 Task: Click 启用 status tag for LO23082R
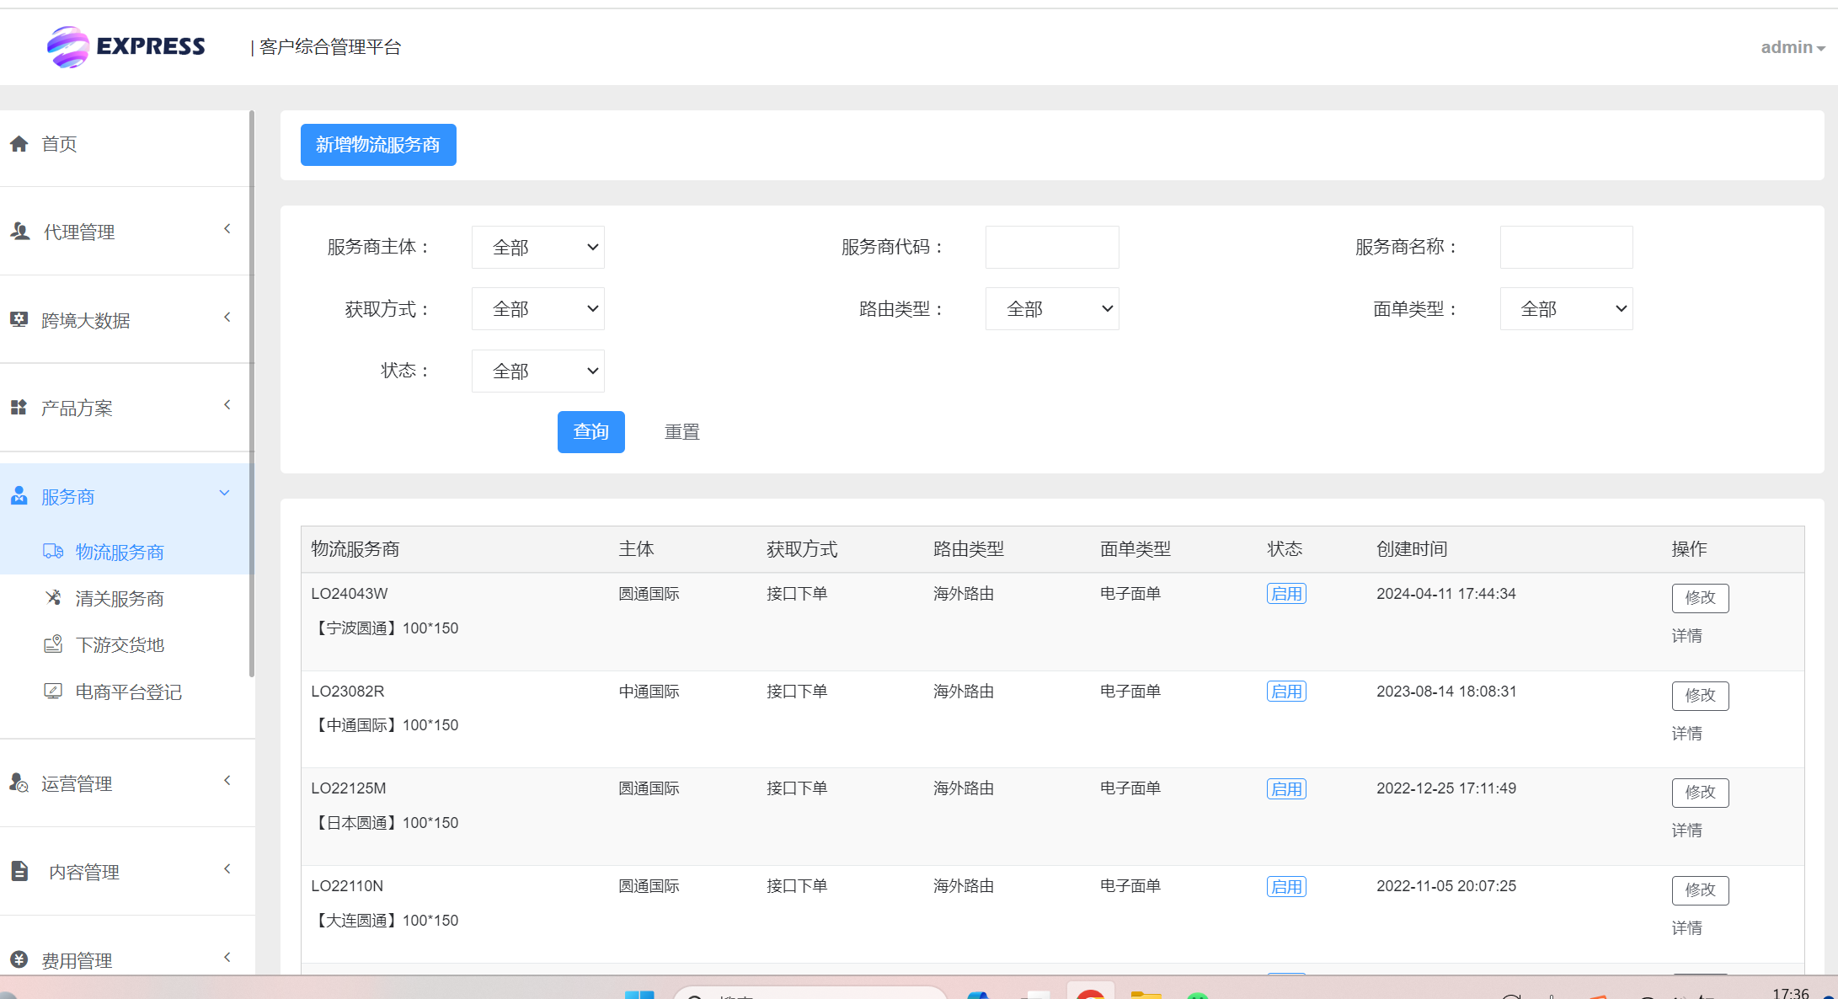1286,692
